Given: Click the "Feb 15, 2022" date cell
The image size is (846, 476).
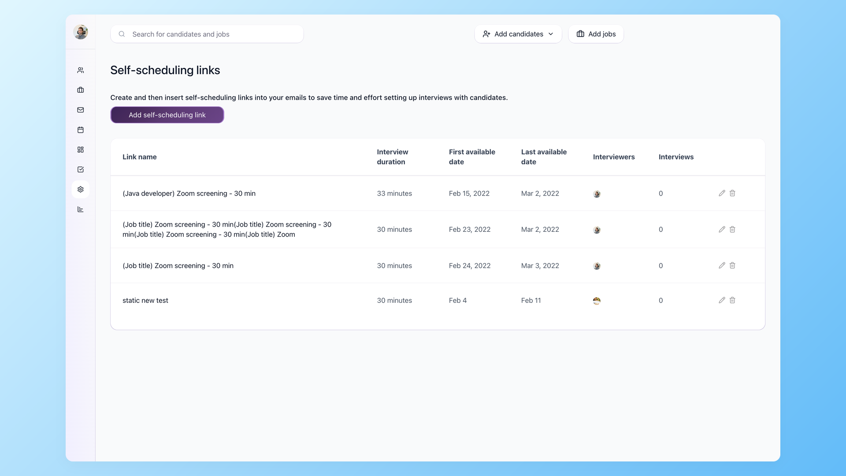Looking at the screenshot, I should (469, 193).
